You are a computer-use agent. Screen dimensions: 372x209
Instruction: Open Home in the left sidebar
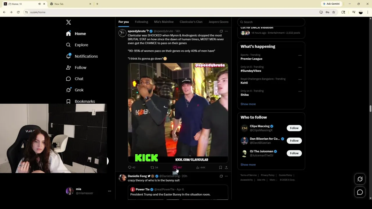click(76, 34)
